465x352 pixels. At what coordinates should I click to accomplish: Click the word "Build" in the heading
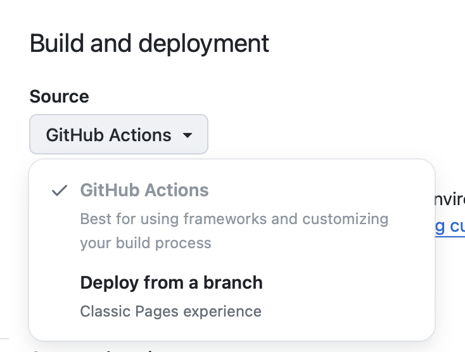click(x=55, y=43)
